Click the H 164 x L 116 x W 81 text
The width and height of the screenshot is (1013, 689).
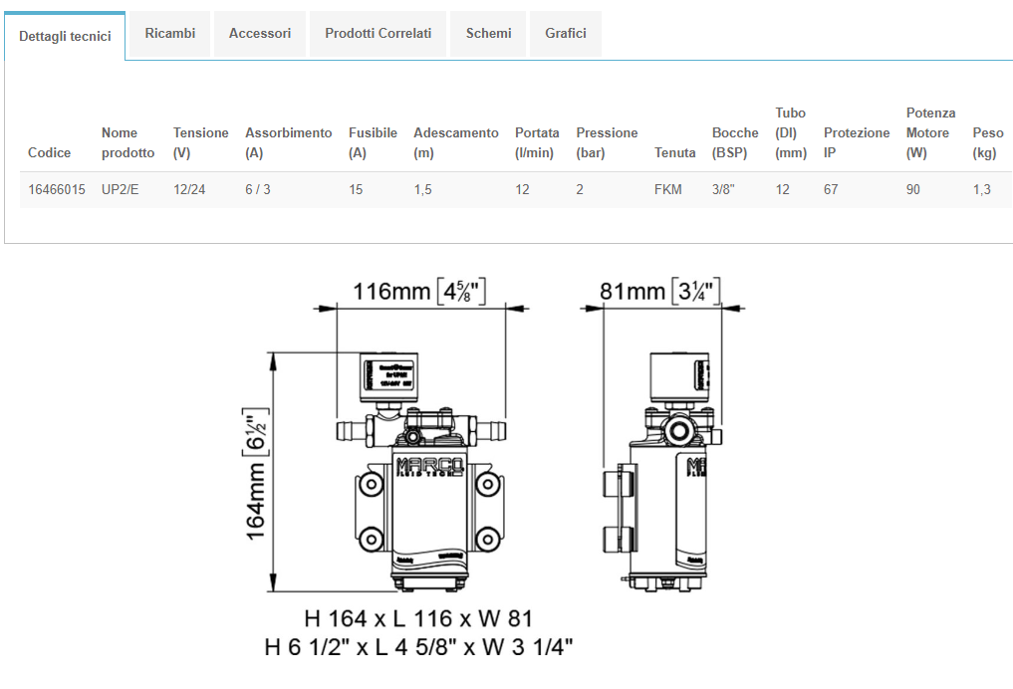click(x=418, y=618)
